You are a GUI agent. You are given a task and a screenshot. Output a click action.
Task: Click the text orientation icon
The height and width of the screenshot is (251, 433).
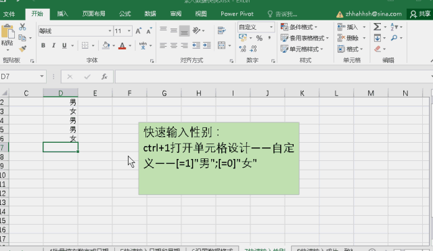[196, 30]
